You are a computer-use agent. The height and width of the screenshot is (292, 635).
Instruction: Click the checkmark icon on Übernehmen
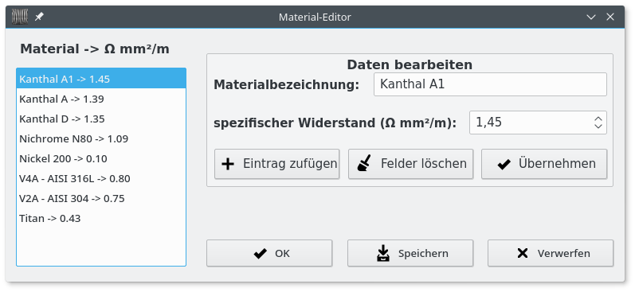click(x=504, y=164)
